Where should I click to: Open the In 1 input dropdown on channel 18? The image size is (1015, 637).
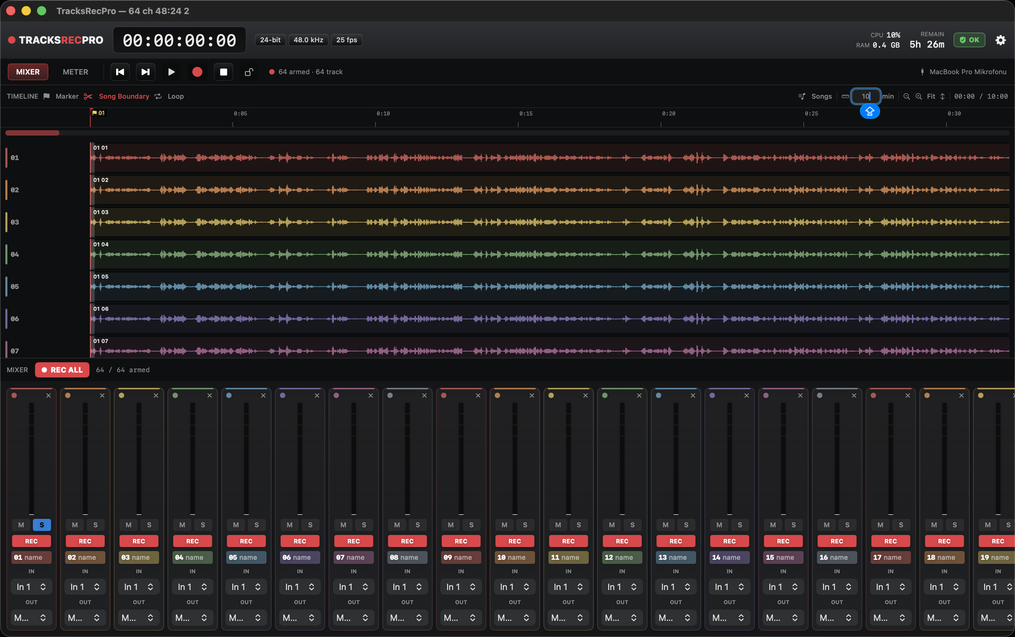[x=944, y=587]
